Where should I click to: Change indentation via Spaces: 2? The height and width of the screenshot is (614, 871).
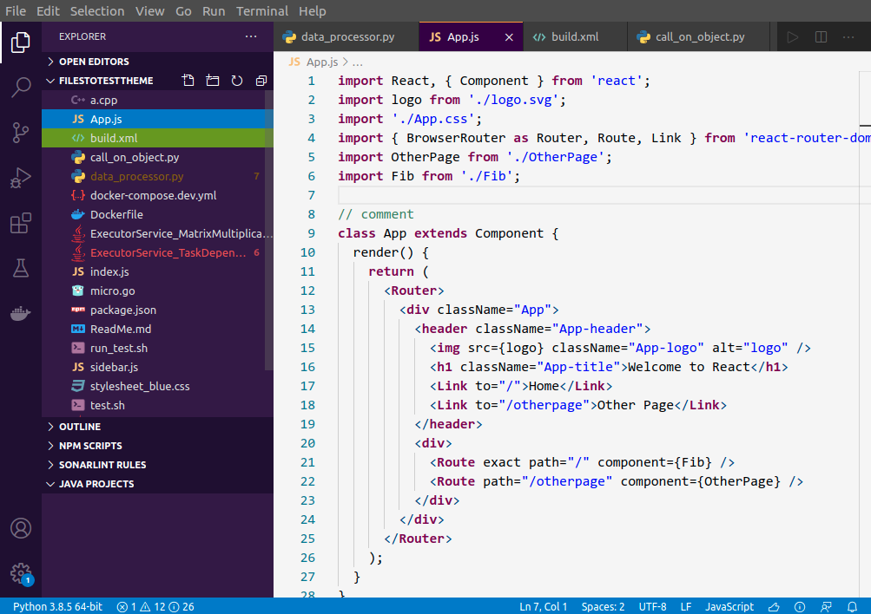coord(603,607)
